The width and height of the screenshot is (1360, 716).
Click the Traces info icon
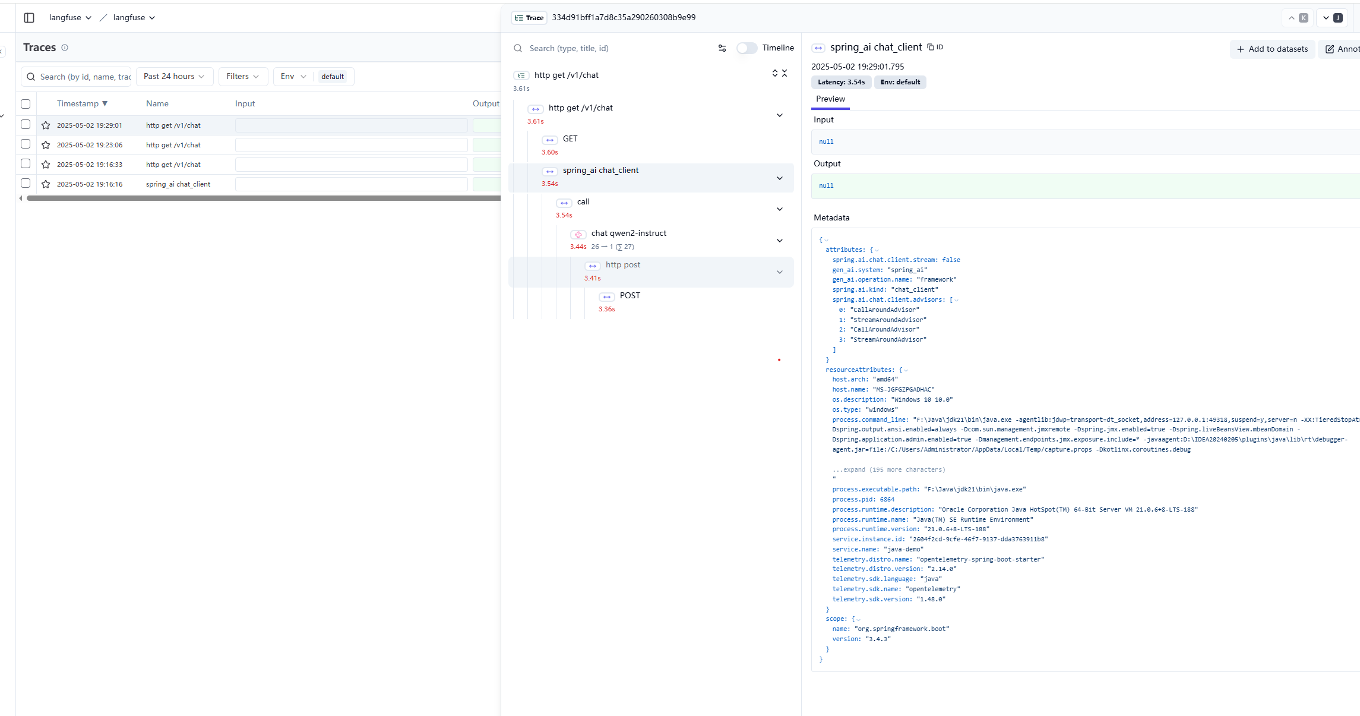65,48
